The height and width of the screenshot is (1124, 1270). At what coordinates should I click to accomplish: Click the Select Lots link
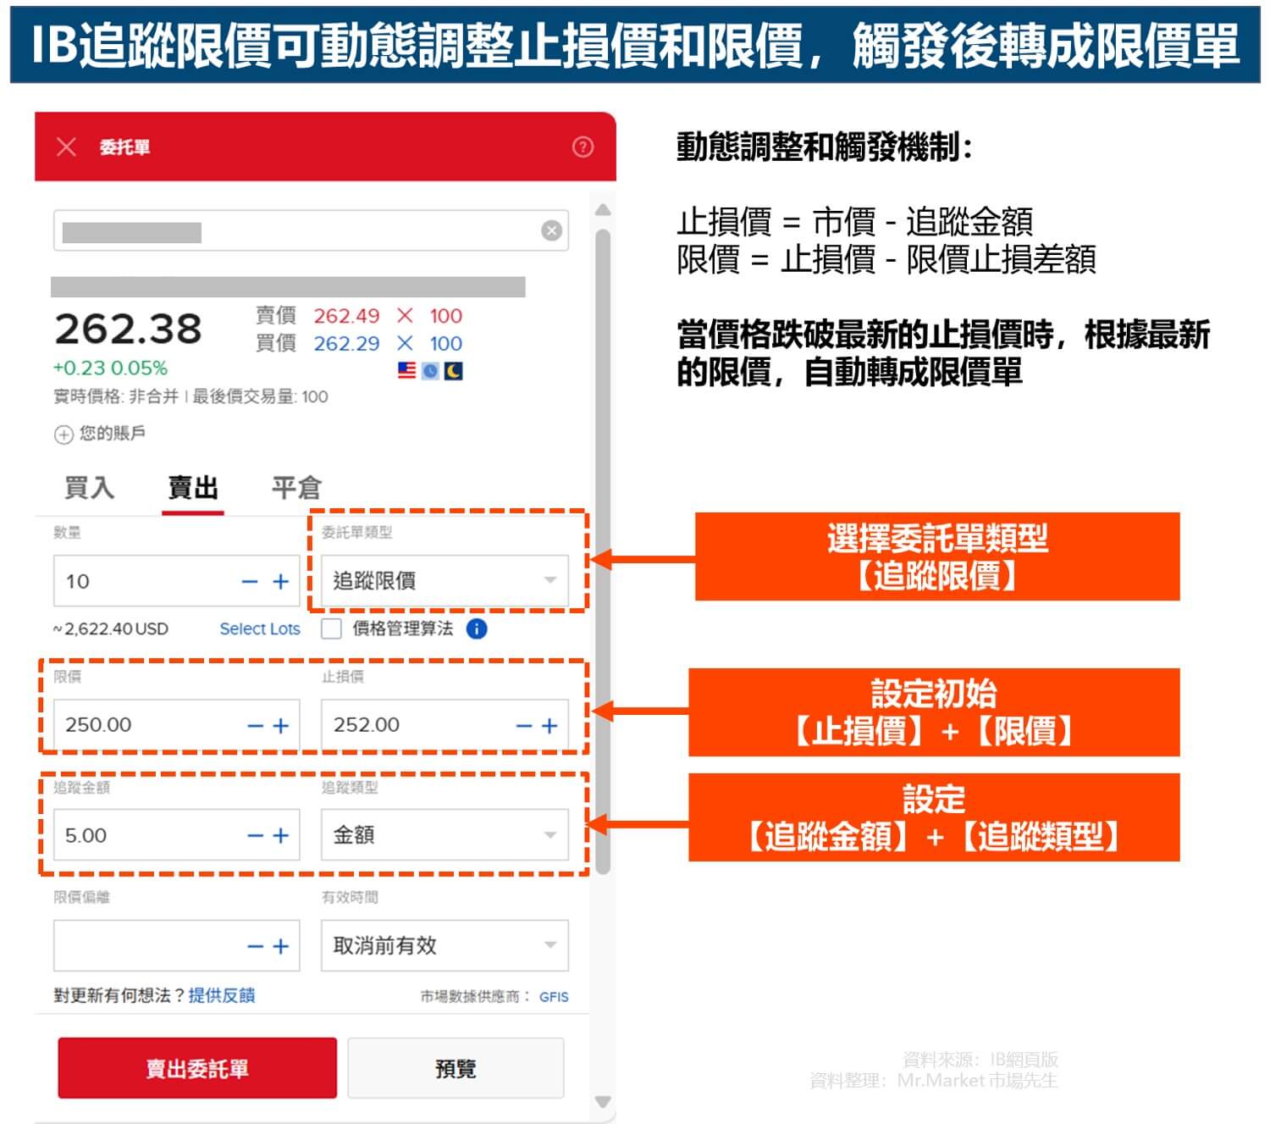260,628
